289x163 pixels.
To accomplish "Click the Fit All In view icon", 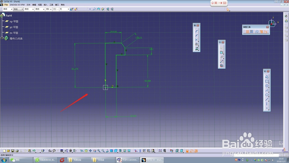I will [86, 151].
